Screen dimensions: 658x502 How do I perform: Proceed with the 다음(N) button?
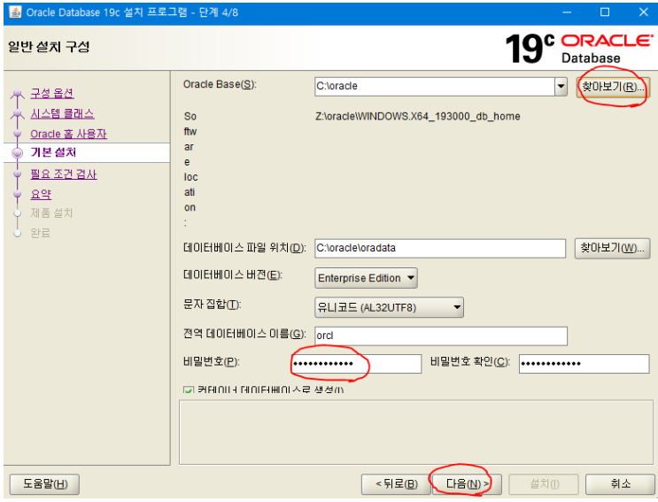[x=467, y=484]
